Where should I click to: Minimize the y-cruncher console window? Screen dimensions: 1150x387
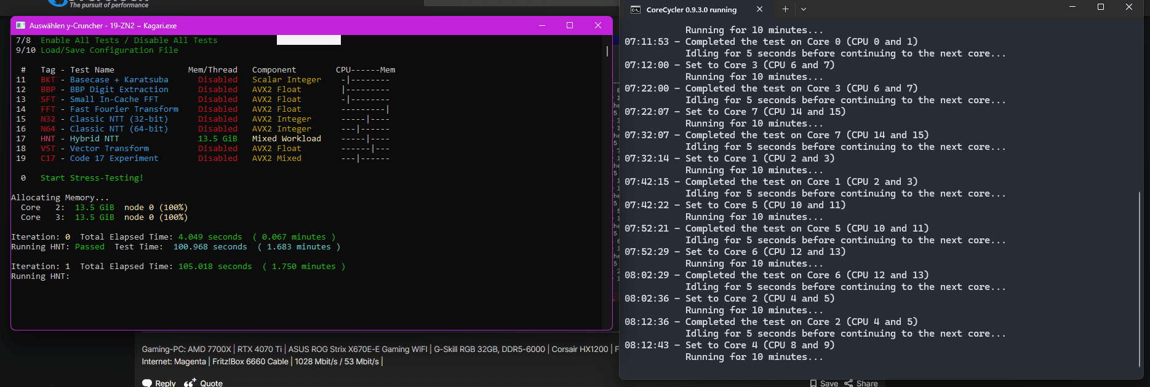(x=542, y=25)
